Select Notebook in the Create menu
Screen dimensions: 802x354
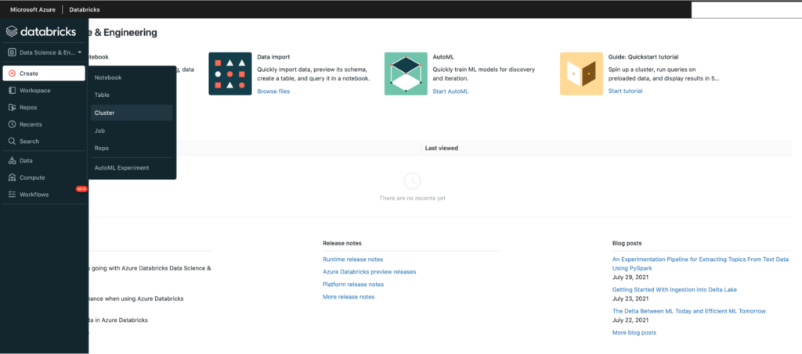tap(108, 77)
